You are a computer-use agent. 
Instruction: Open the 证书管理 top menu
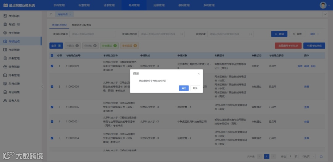tap(109, 5)
